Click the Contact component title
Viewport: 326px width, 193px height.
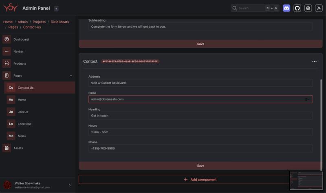tap(90, 61)
